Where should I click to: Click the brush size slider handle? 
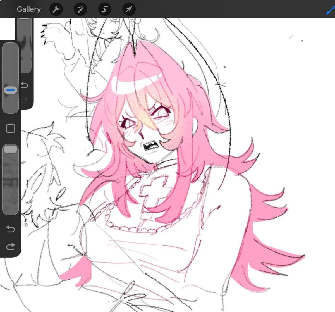[11, 90]
